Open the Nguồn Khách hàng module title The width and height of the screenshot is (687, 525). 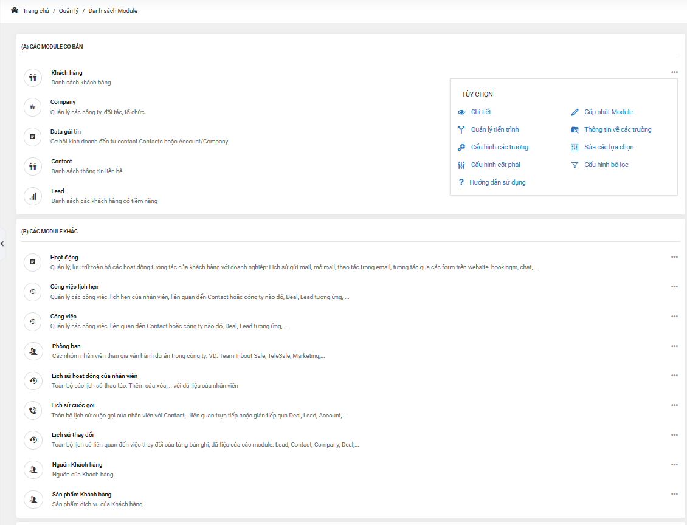[x=77, y=465]
